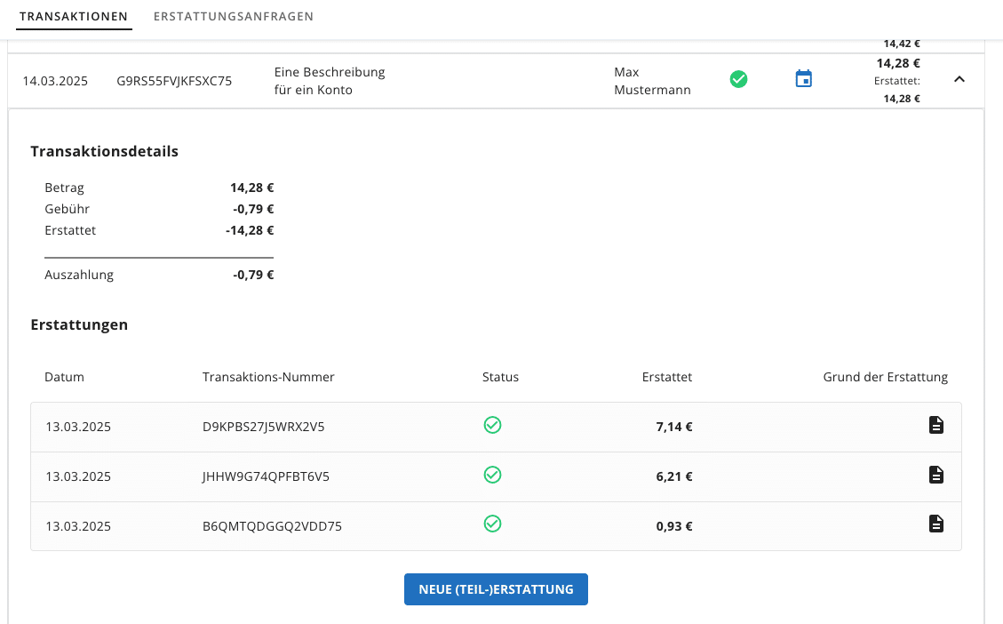Click the Transaktions-Nummer column header
Viewport: 1003px width, 624px height.
click(268, 377)
